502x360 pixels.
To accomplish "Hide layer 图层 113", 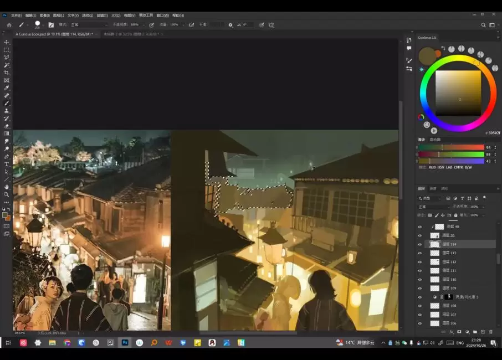I will 420,253.
